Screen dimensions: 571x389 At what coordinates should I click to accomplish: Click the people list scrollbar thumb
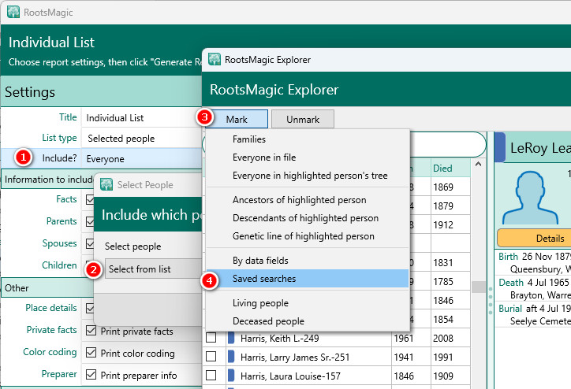click(x=479, y=287)
